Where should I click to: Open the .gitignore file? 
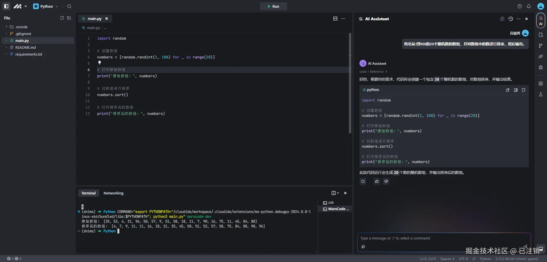pos(23,34)
